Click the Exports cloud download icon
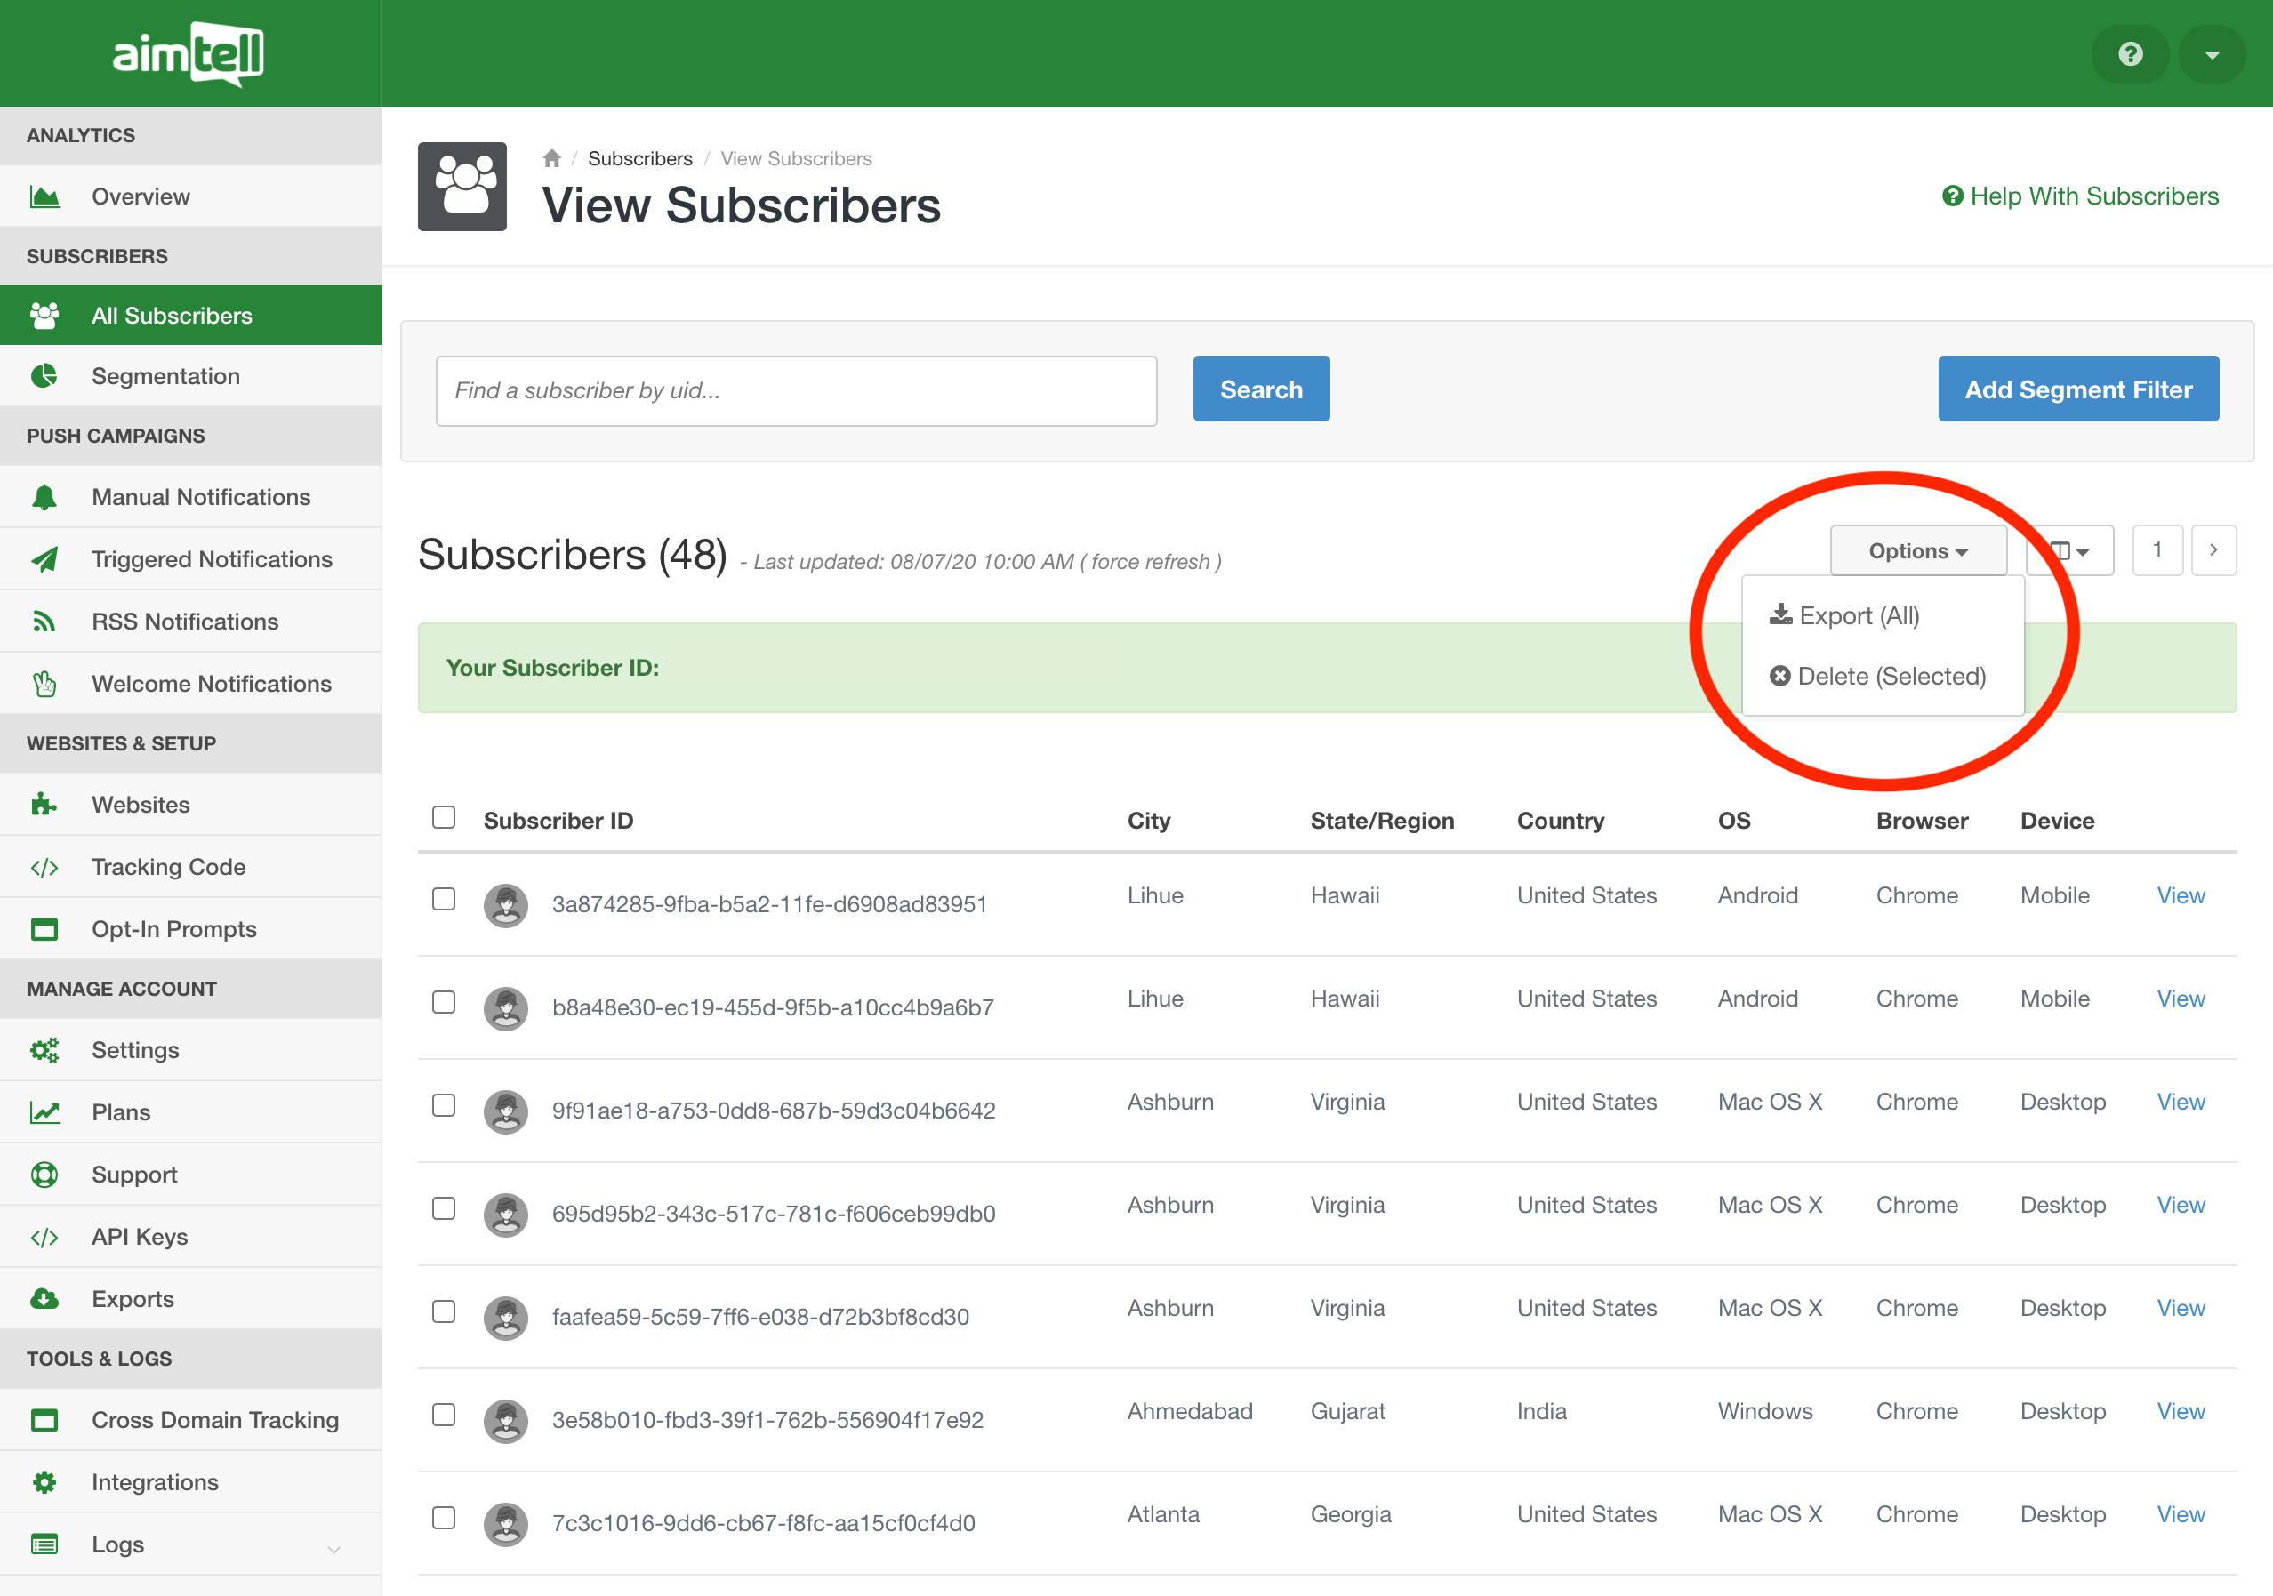The height and width of the screenshot is (1596, 2273). click(x=44, y=1299)
